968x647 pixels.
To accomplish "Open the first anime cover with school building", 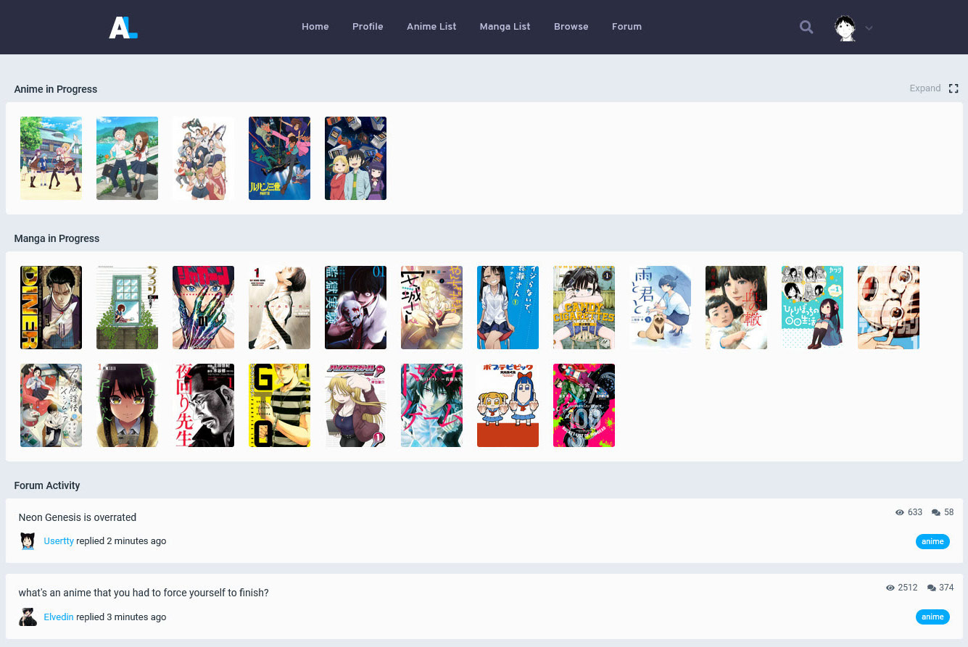I will 51,158.
